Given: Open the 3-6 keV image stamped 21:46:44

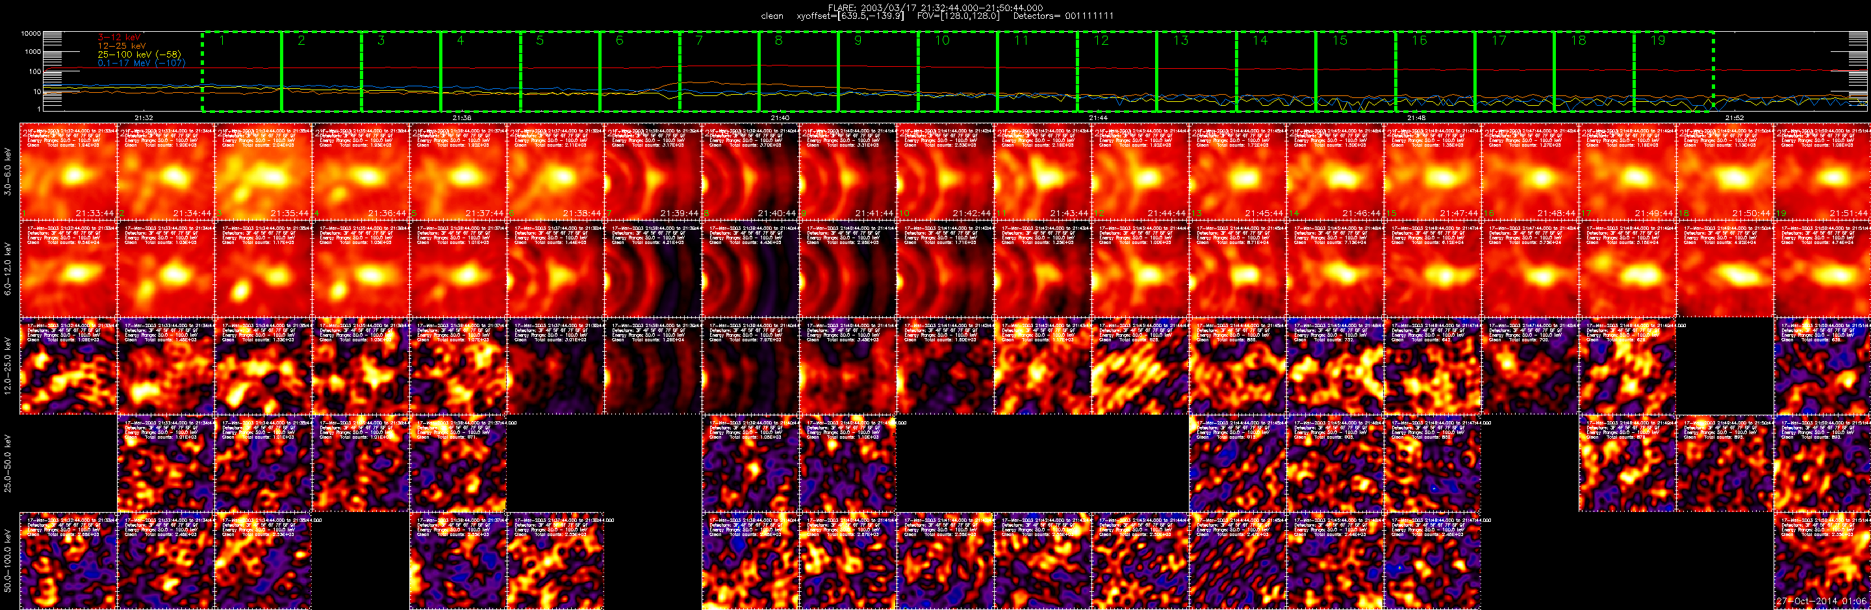Looking at the screenshot, I should 1335,171.
